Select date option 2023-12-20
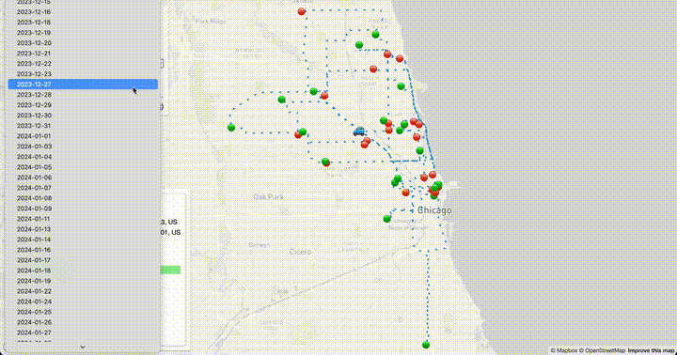 (83, 42)
